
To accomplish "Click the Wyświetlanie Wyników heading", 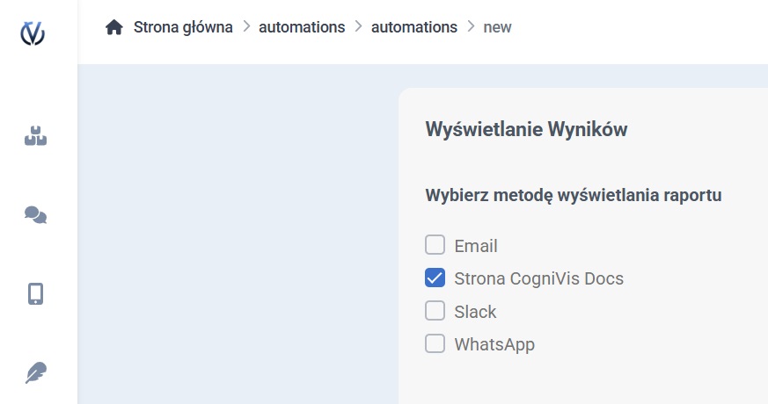I will 526,130.
